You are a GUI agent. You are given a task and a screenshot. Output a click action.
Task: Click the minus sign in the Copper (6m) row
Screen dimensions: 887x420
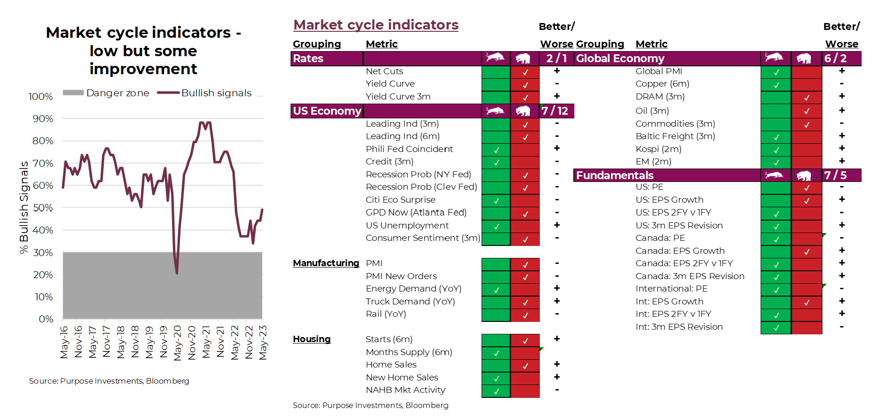click(842, 83)
